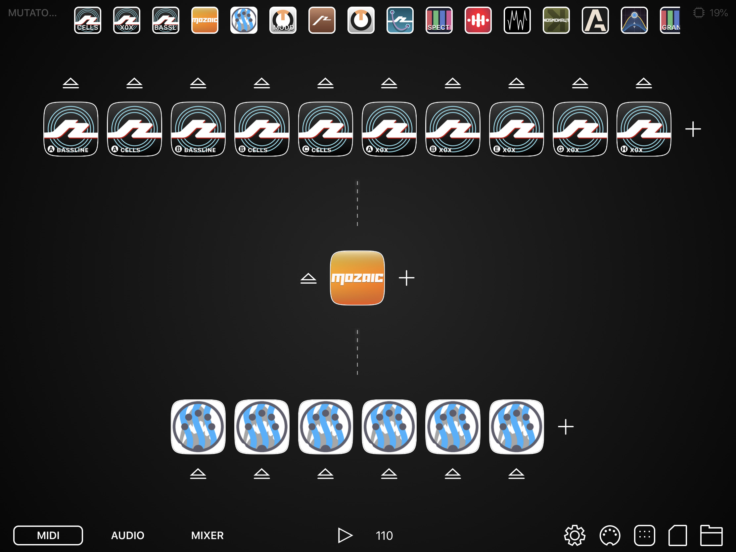736x552 pixels.
Task: Add a new node after H XOX
Action: pyautogui.click(x=693, y=129)
